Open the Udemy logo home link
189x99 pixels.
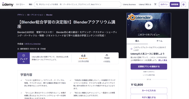point(8,4)
